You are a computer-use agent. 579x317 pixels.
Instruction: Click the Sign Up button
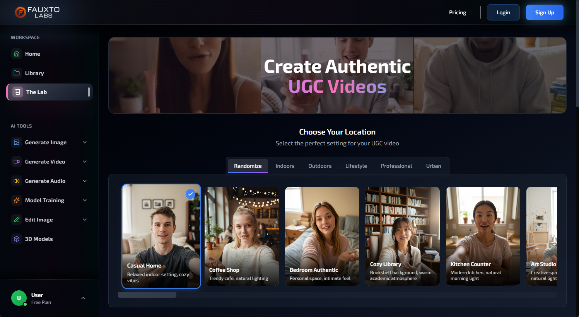coord(545,12)
